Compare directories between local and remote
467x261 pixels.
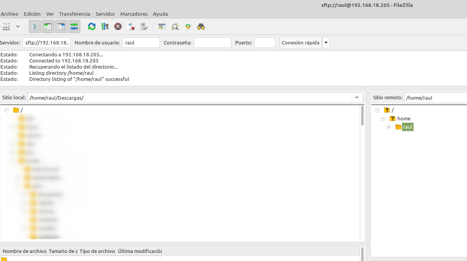coord(175,26)
